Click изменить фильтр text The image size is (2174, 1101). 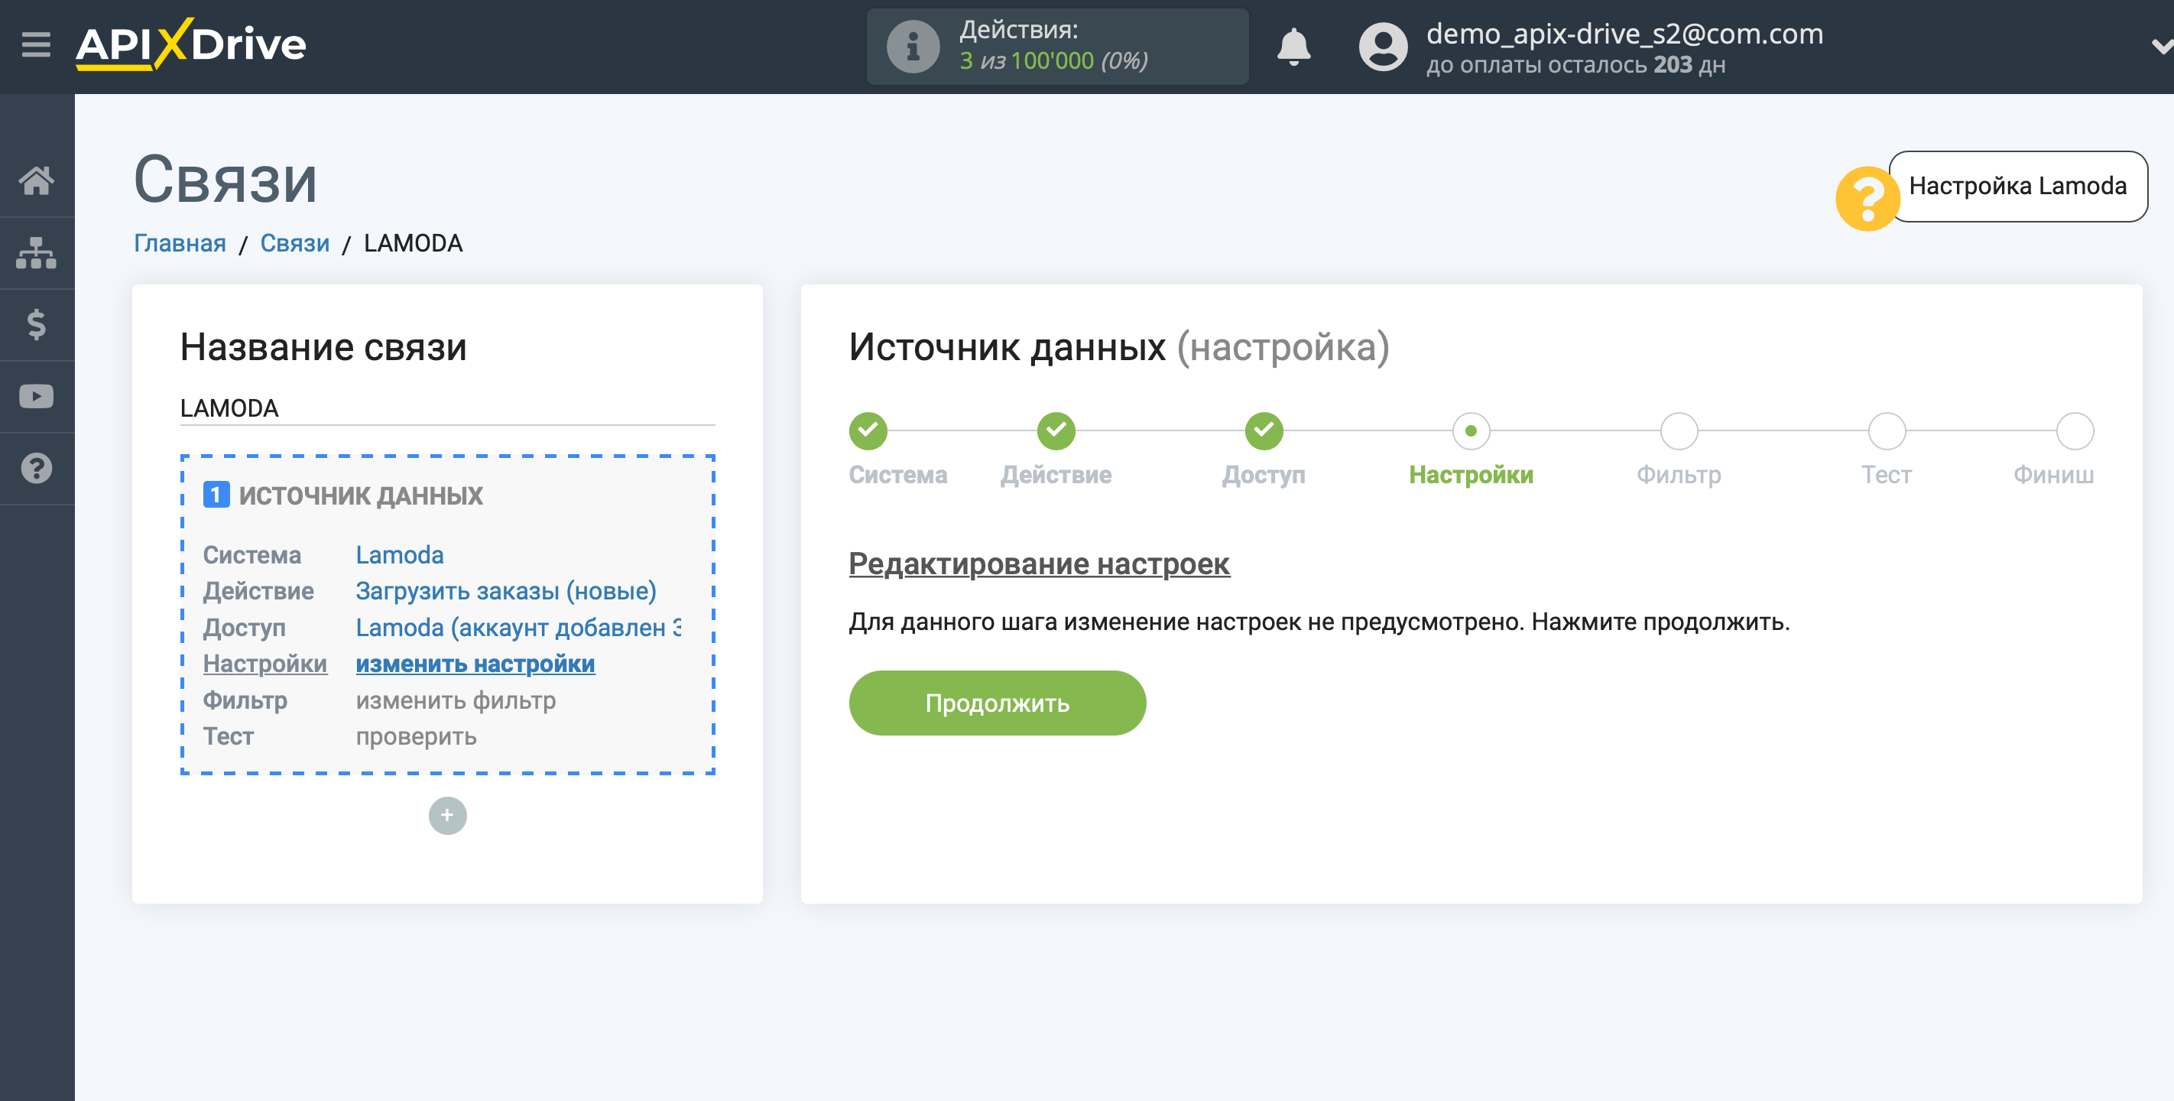(x=456, y=700)
